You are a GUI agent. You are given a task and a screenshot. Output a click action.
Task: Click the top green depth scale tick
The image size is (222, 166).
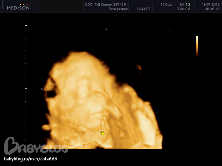pos(26,25)
